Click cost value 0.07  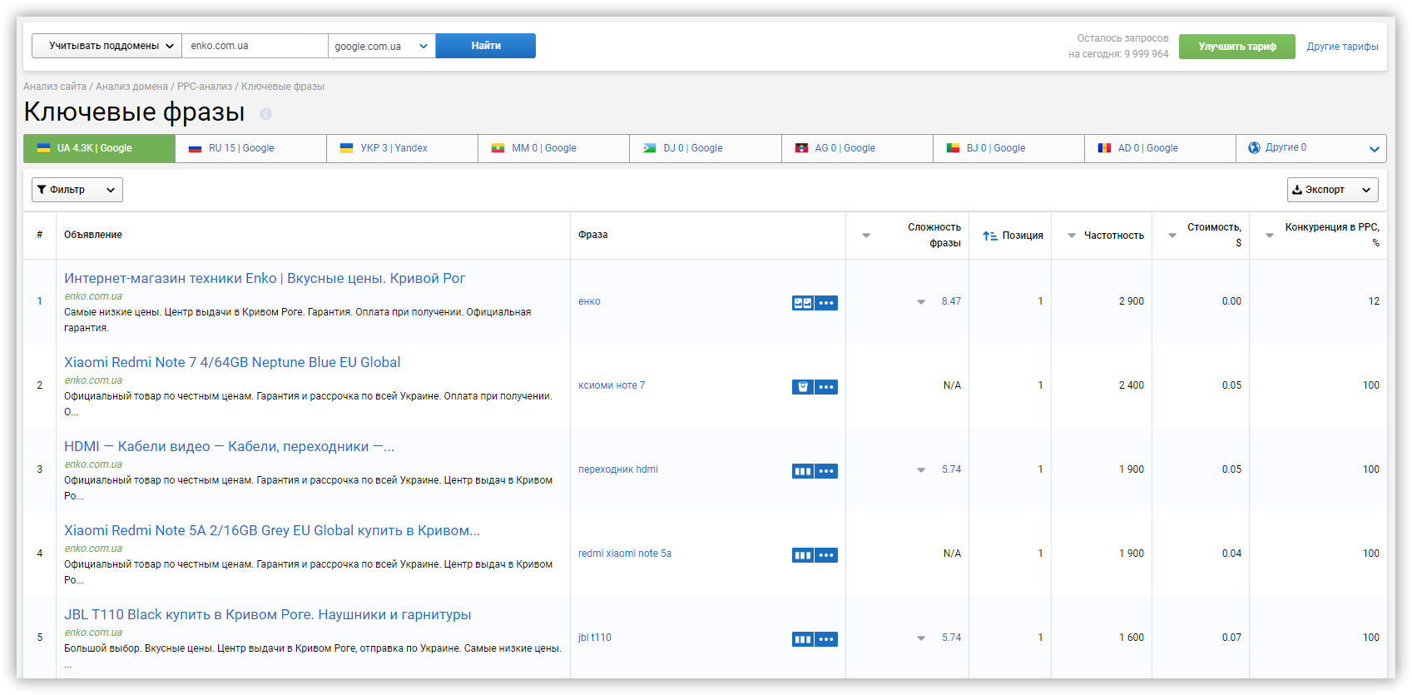click(1231, 638)
